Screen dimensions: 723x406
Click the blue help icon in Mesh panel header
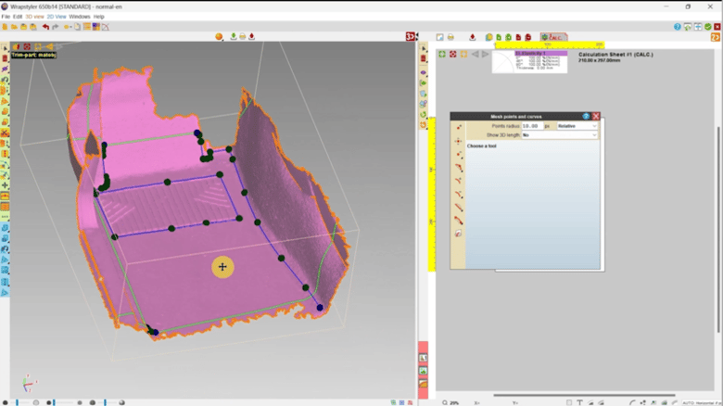pos(586,116)
